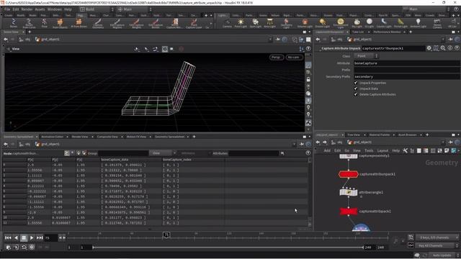Add a Sky Light from shelf

point(357,23)
